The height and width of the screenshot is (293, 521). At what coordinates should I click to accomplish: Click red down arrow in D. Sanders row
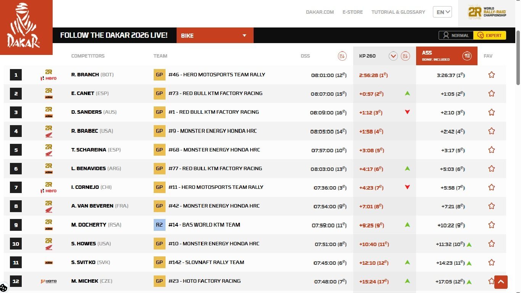[x=407, y=112]
